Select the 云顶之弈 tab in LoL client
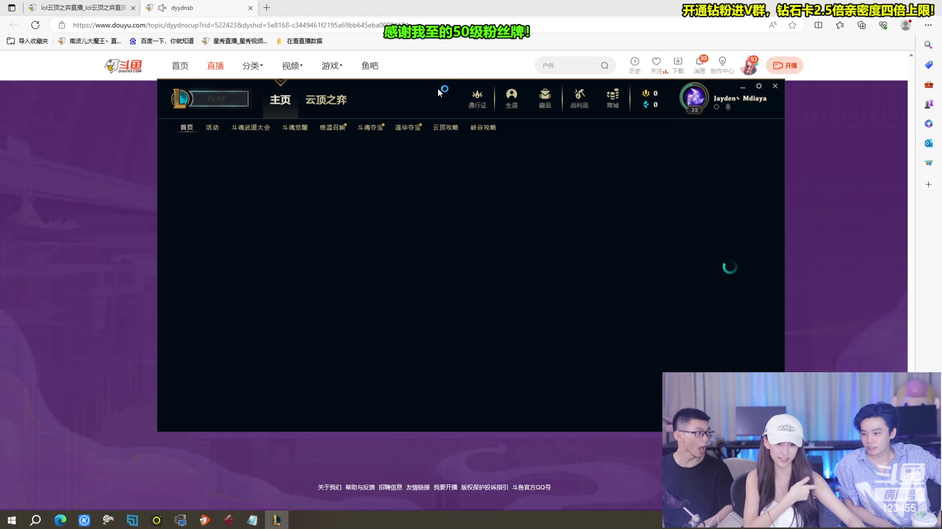This screenshot has width=942, height=529. pos(326,100)
